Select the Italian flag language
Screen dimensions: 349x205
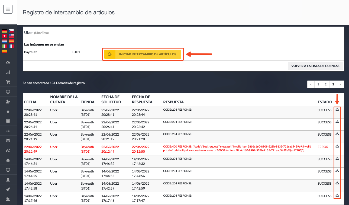click(x=4, y=46)
